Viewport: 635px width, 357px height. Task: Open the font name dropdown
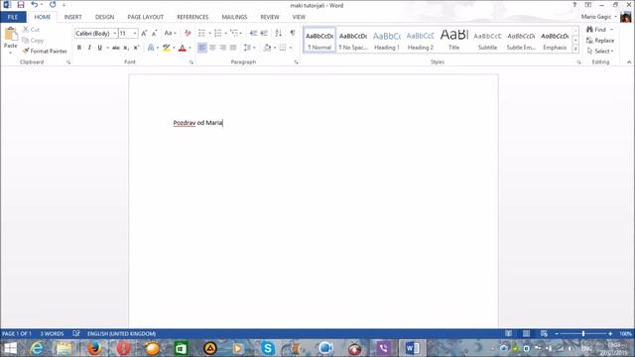(x=115, y=33)
